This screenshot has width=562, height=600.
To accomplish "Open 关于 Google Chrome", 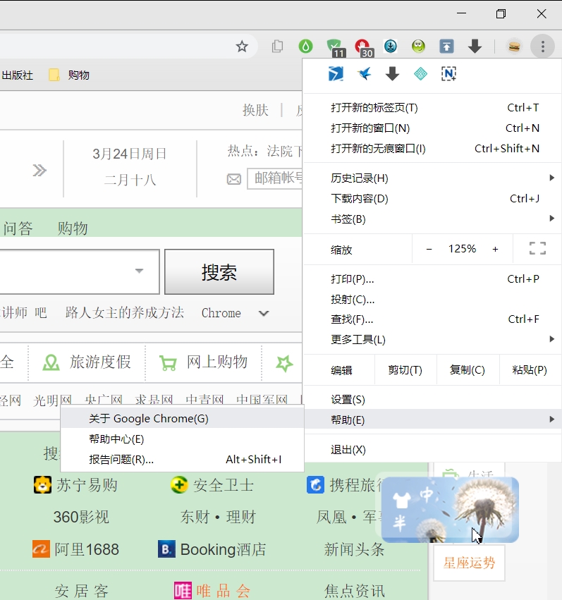I will coord(182,419).
